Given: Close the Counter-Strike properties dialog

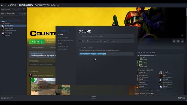Looking at the screenshot, I should (x=136, y=27).
